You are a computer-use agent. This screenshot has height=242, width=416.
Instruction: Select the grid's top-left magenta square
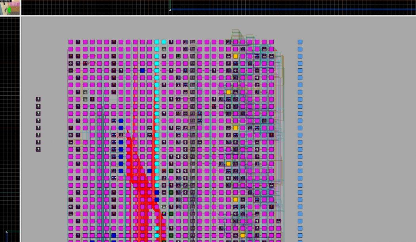click(71, 42)
